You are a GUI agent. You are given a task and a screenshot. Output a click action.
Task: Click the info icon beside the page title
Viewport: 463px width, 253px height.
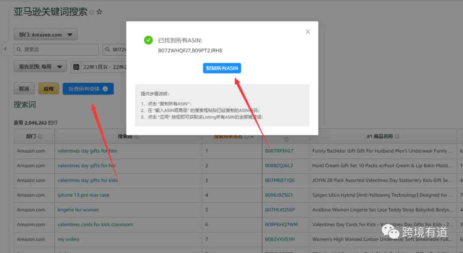92,12
